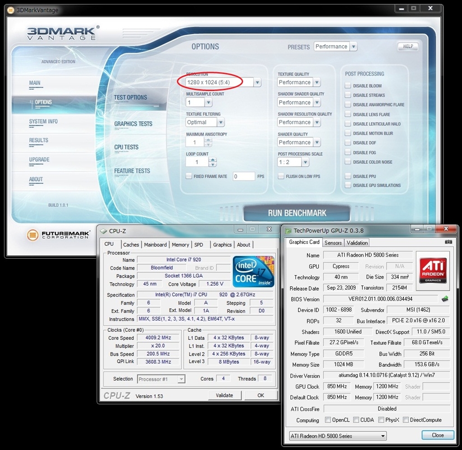
Task: Open the SPD tab in CPU-Z
Action: pyautogui.click(x=199, y=245)
